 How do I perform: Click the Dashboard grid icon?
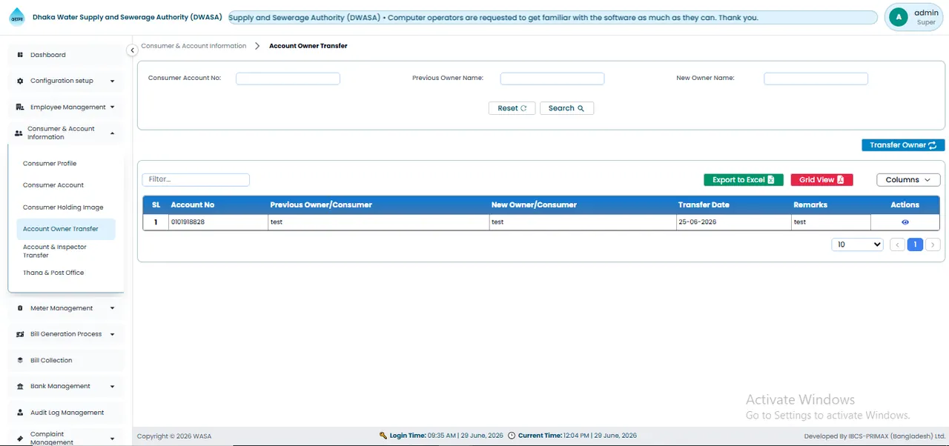click(x=20, y=55)
